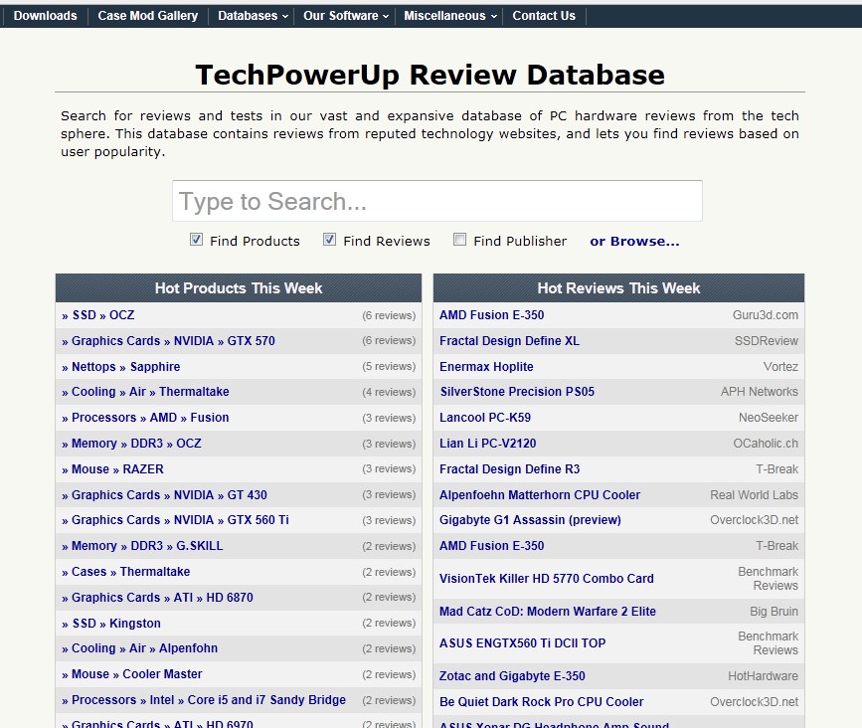Click the Type to Search input box
Viewport: 862px width, 728px height.
(x=437, y=201)
